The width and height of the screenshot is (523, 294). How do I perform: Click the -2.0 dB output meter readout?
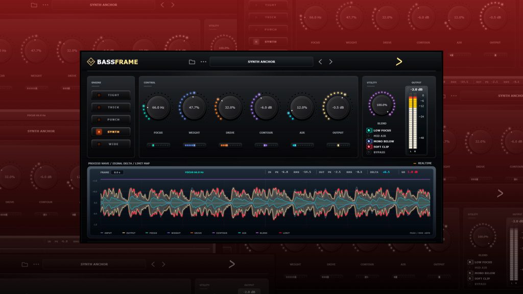pyautogui.click(x=416, y=90)
